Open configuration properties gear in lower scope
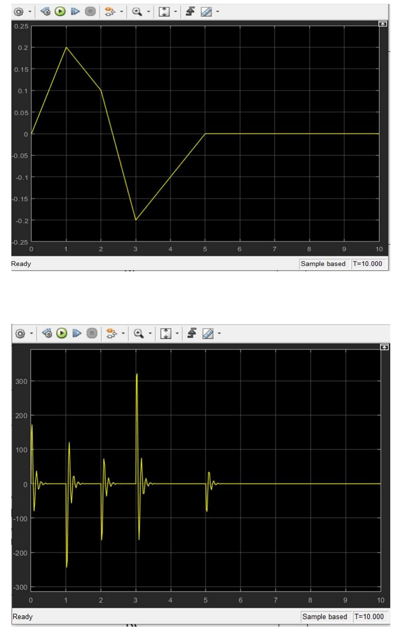 coord(19,333)
